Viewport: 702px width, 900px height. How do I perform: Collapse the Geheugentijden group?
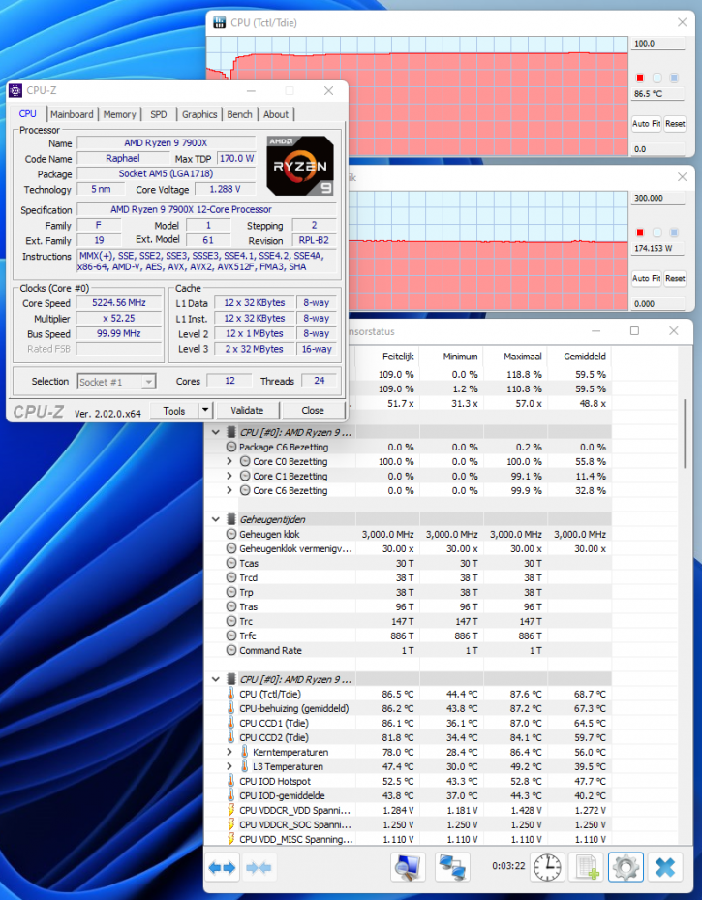(x=216, y=519)
